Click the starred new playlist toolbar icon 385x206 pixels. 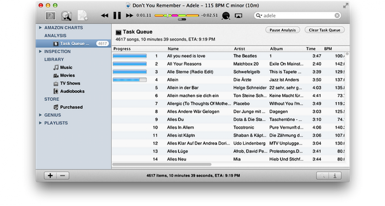(82, 15)
